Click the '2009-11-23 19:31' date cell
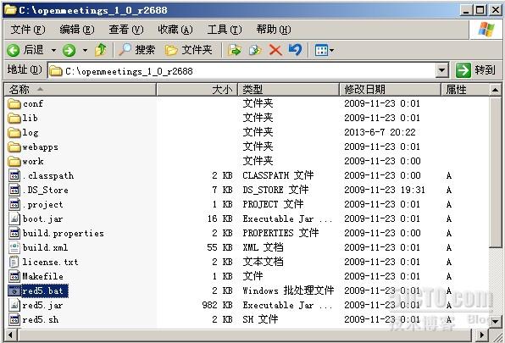Image resolution: width=505 pixels, height=343 pixels. coord(385,190)
